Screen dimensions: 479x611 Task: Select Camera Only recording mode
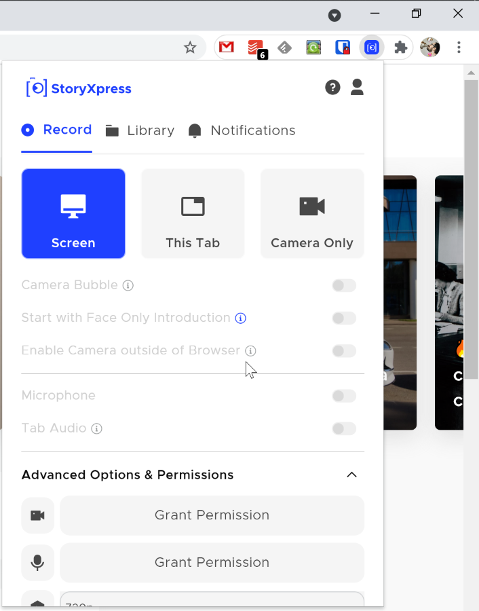[312, 214]
